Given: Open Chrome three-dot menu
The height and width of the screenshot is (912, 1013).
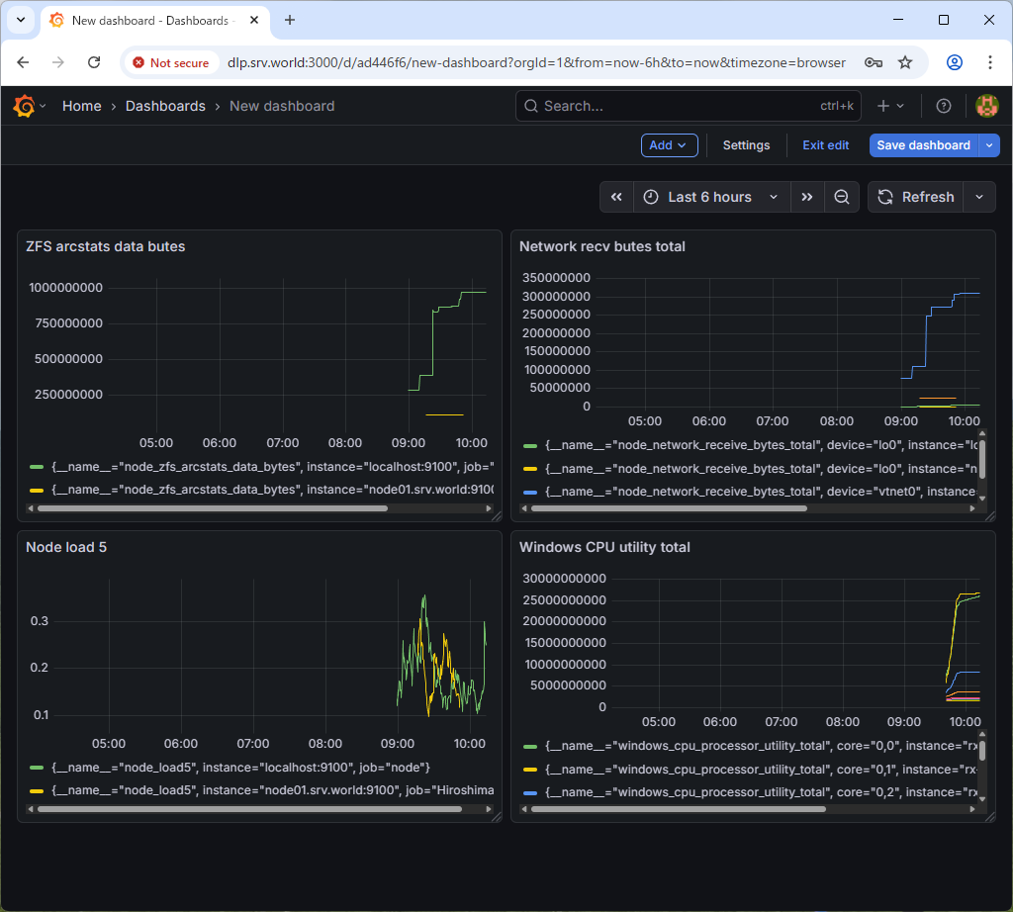Looking at the screenshot, I should (989, 62).
